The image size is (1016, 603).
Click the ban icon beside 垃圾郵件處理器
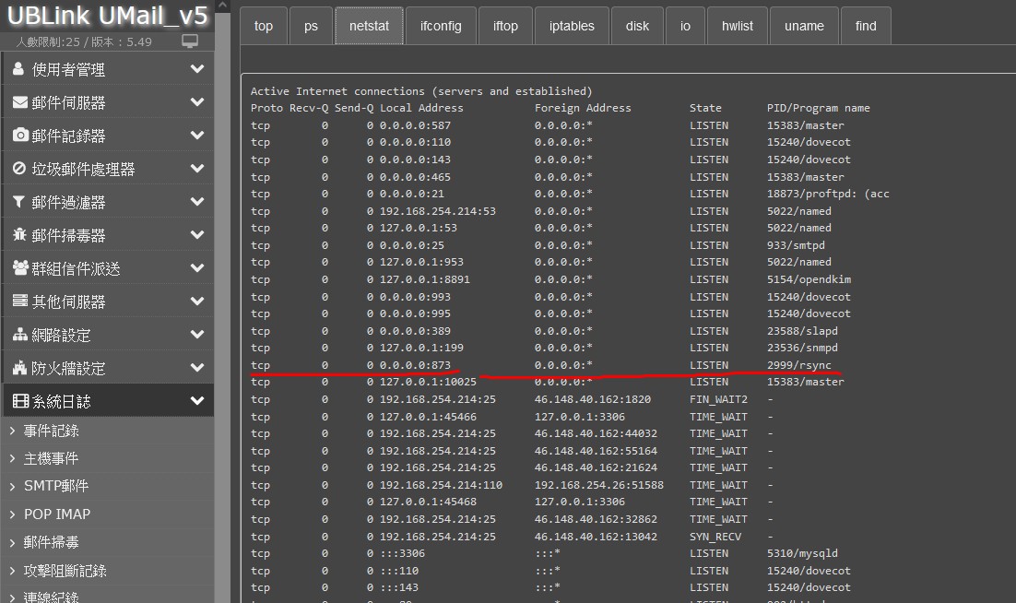click(x=19, y=169)
